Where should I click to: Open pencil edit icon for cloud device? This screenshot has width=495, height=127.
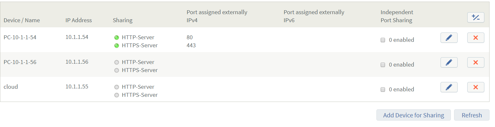pos(449,87)
